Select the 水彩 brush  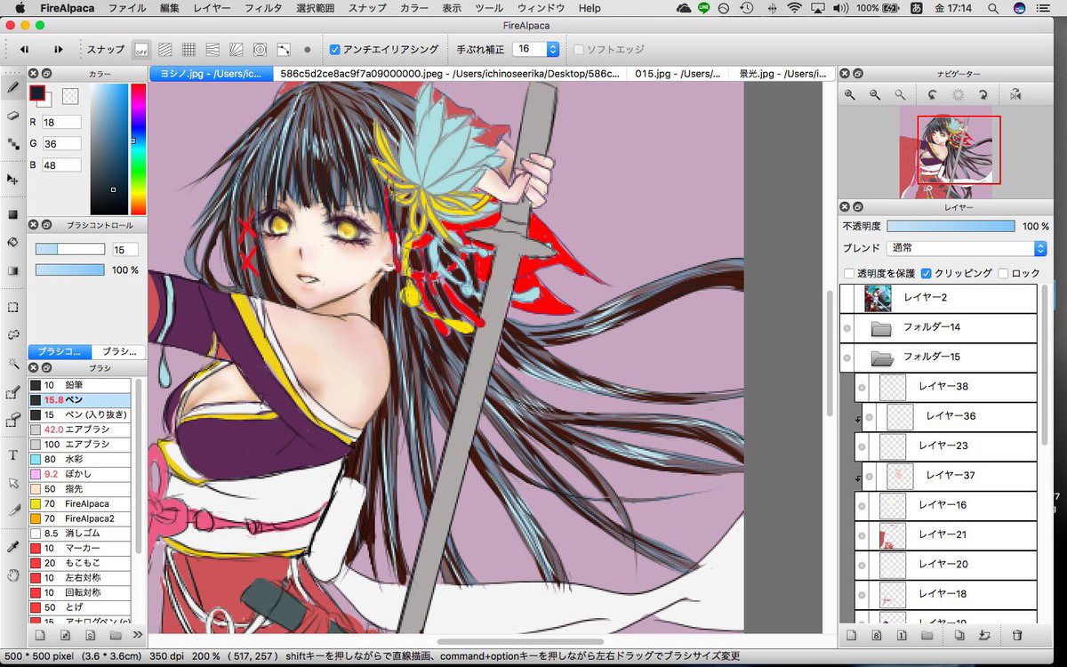[x=80, y=459]
